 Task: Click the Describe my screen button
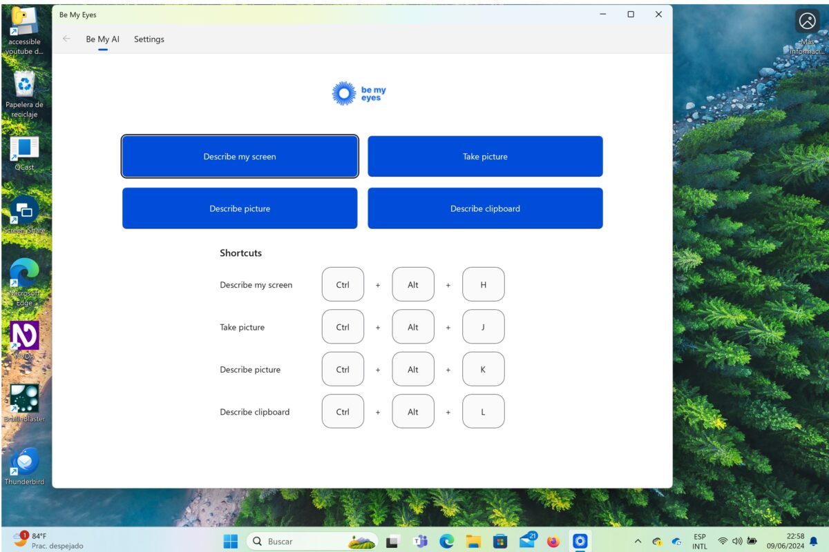coord(240,157)
